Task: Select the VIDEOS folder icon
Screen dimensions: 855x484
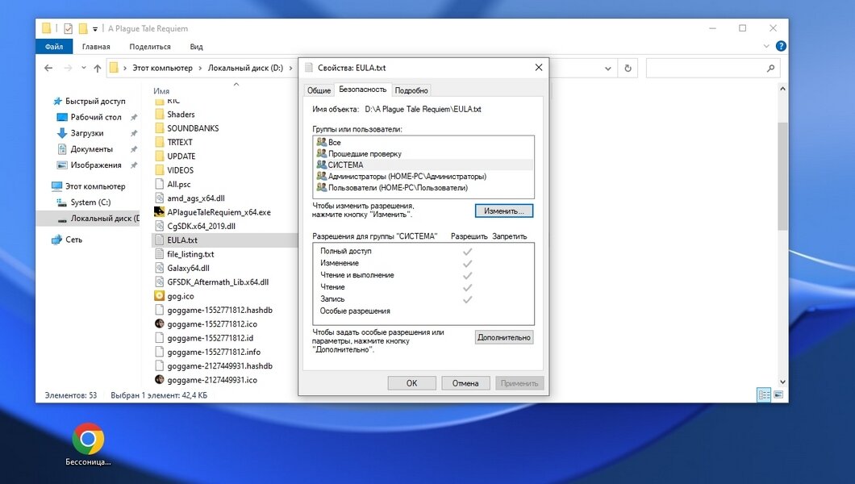Action: [x=159, y=170]
